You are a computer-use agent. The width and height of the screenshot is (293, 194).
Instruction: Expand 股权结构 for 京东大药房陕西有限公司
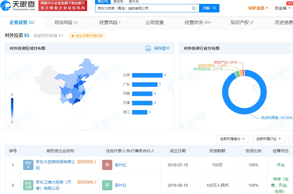tap(87, 162)
